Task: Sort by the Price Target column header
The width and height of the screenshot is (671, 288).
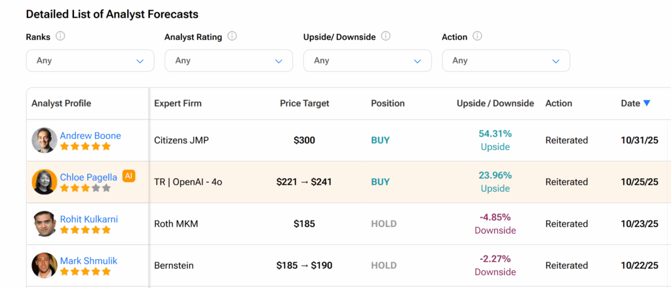Action: tap(304, 103)
